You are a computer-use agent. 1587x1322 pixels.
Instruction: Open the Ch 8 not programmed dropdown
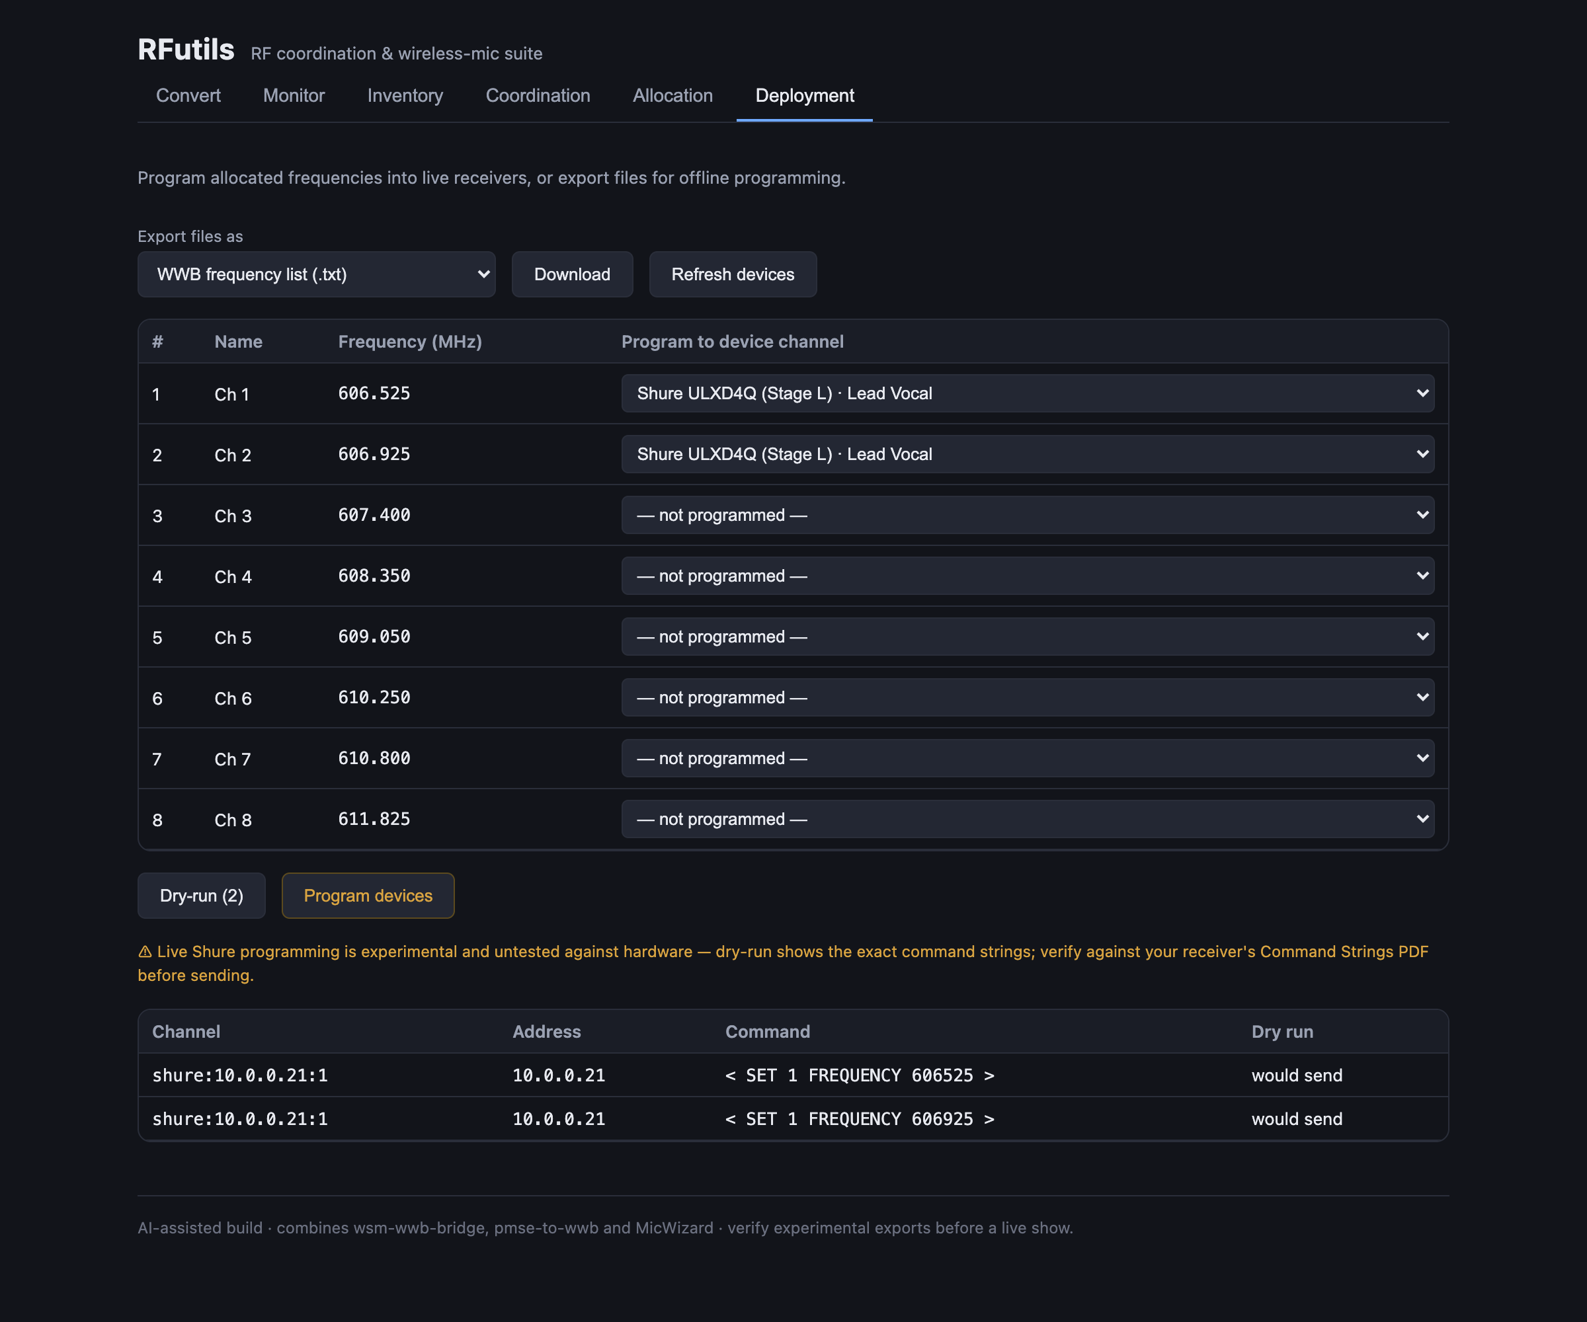1027,819
